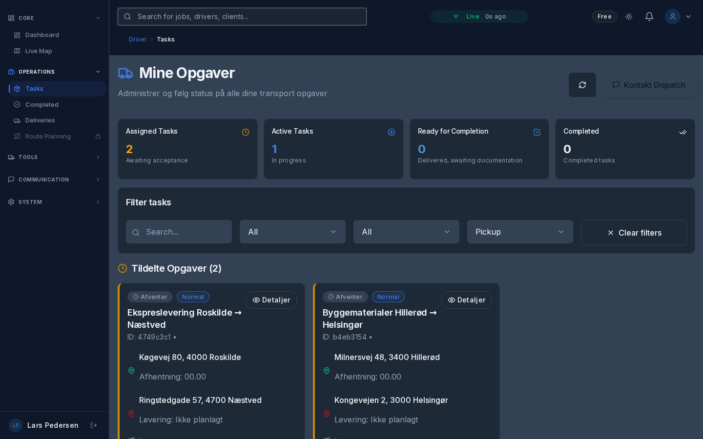View details of Byggematerialer Hillerød task
Screen dimensions: 703x439
(x=466, y=300)
